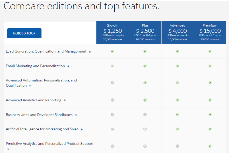
Task: Click Advanced checkmark for Lead Generation row
Action: [178, 51]
